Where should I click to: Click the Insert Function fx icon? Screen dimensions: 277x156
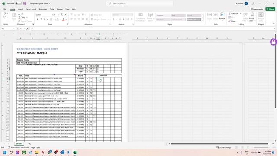[x=28, y=29]
